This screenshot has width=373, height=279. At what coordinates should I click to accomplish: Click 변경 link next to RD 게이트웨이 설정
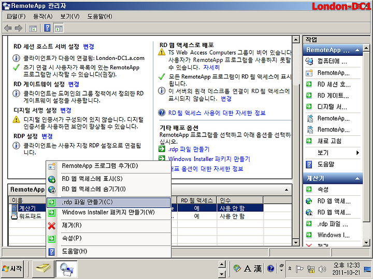(74, 84)
